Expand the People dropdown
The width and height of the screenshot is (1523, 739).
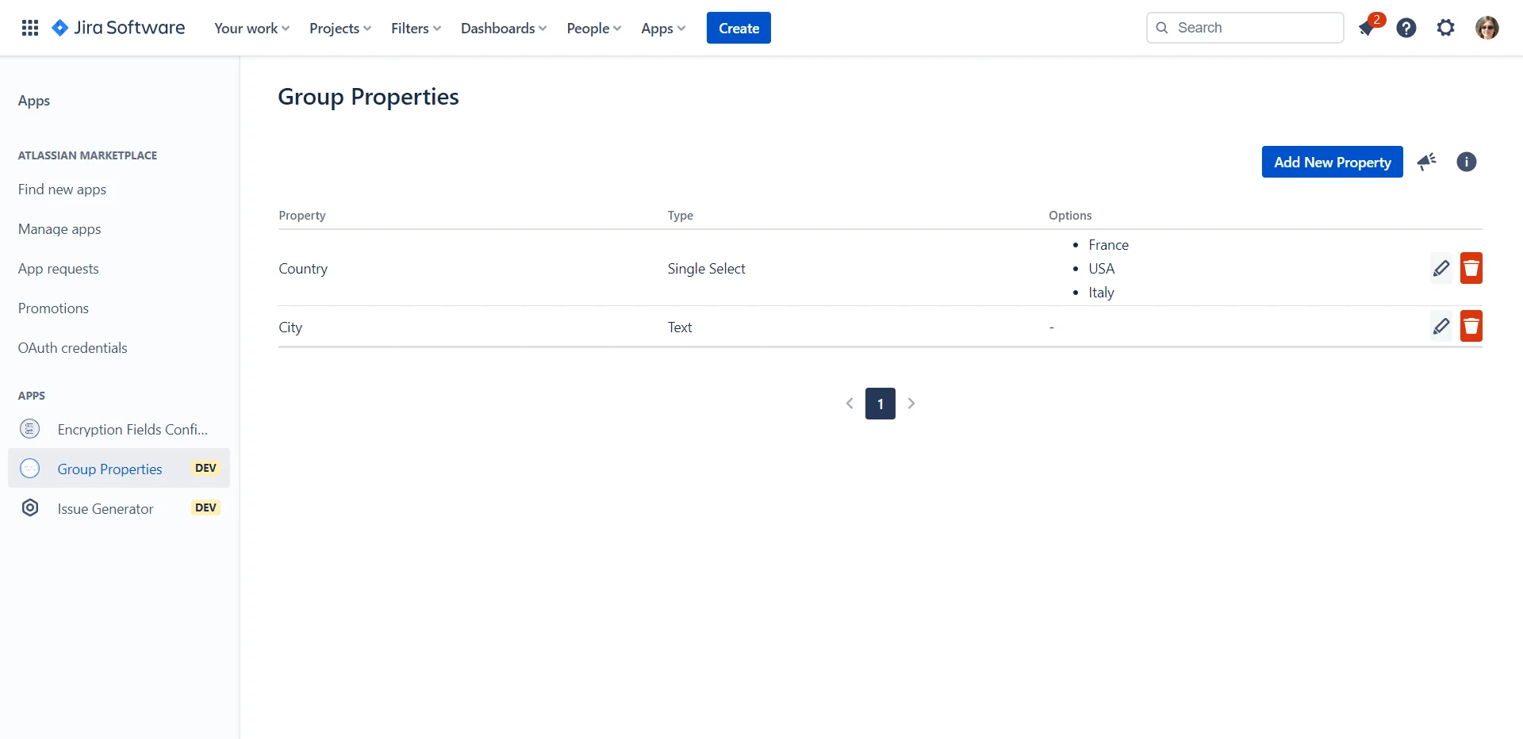(x=594, y=28)
